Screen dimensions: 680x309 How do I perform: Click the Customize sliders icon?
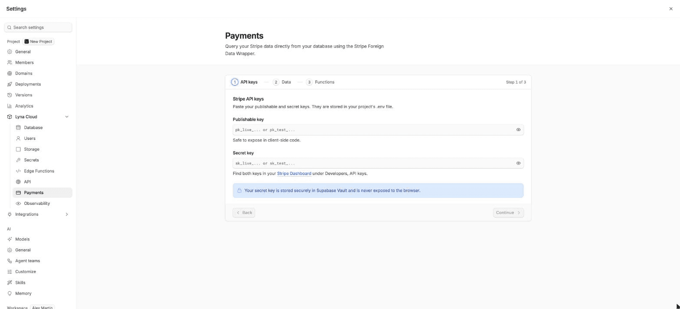(10, 272)
